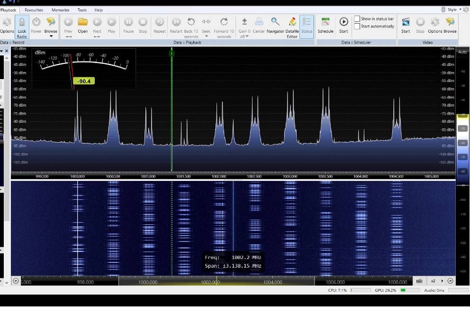Click the 1003.000 label on the spectrum axis
Screen dimensions: 470x314
pyautogui.click(x=290, y=177)
